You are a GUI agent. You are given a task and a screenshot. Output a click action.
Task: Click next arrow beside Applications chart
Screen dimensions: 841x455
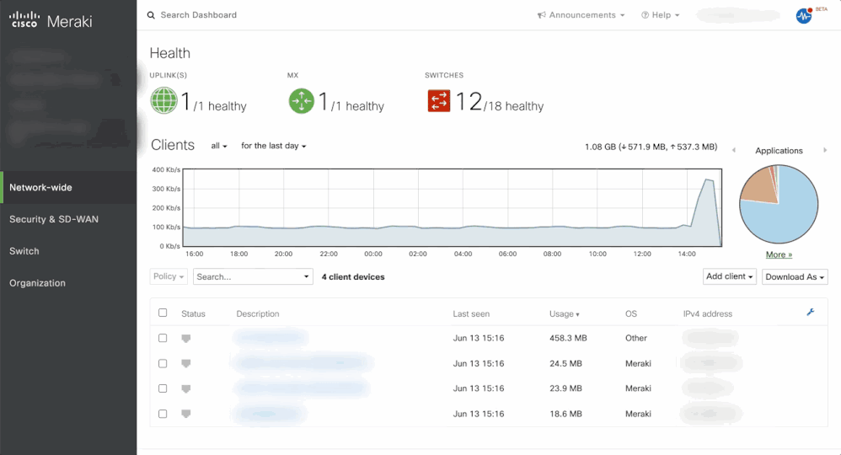coord(825,151)
